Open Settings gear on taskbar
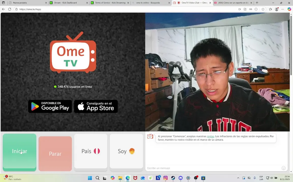Viewport: 293px width, 182px height. 188,178
